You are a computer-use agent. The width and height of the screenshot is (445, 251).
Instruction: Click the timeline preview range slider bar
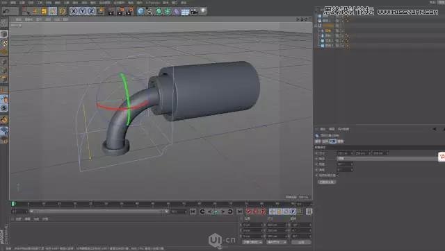click(99, 211)
